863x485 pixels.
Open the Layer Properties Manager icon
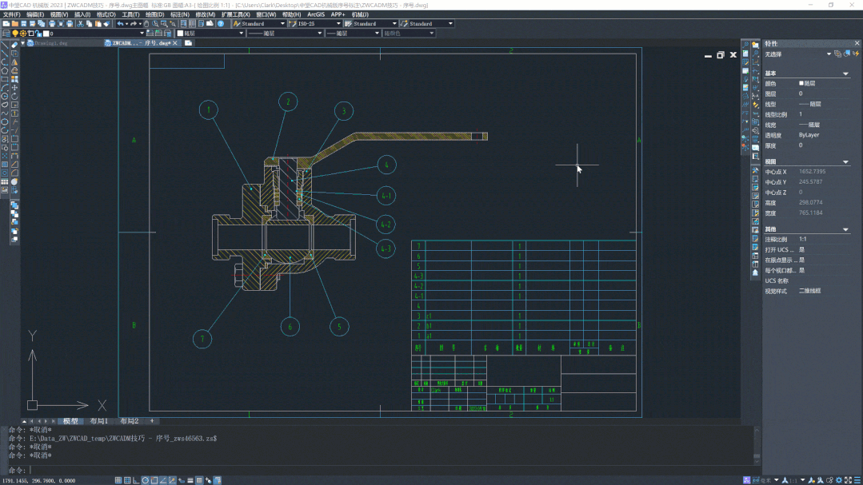[x=6, y=34]
